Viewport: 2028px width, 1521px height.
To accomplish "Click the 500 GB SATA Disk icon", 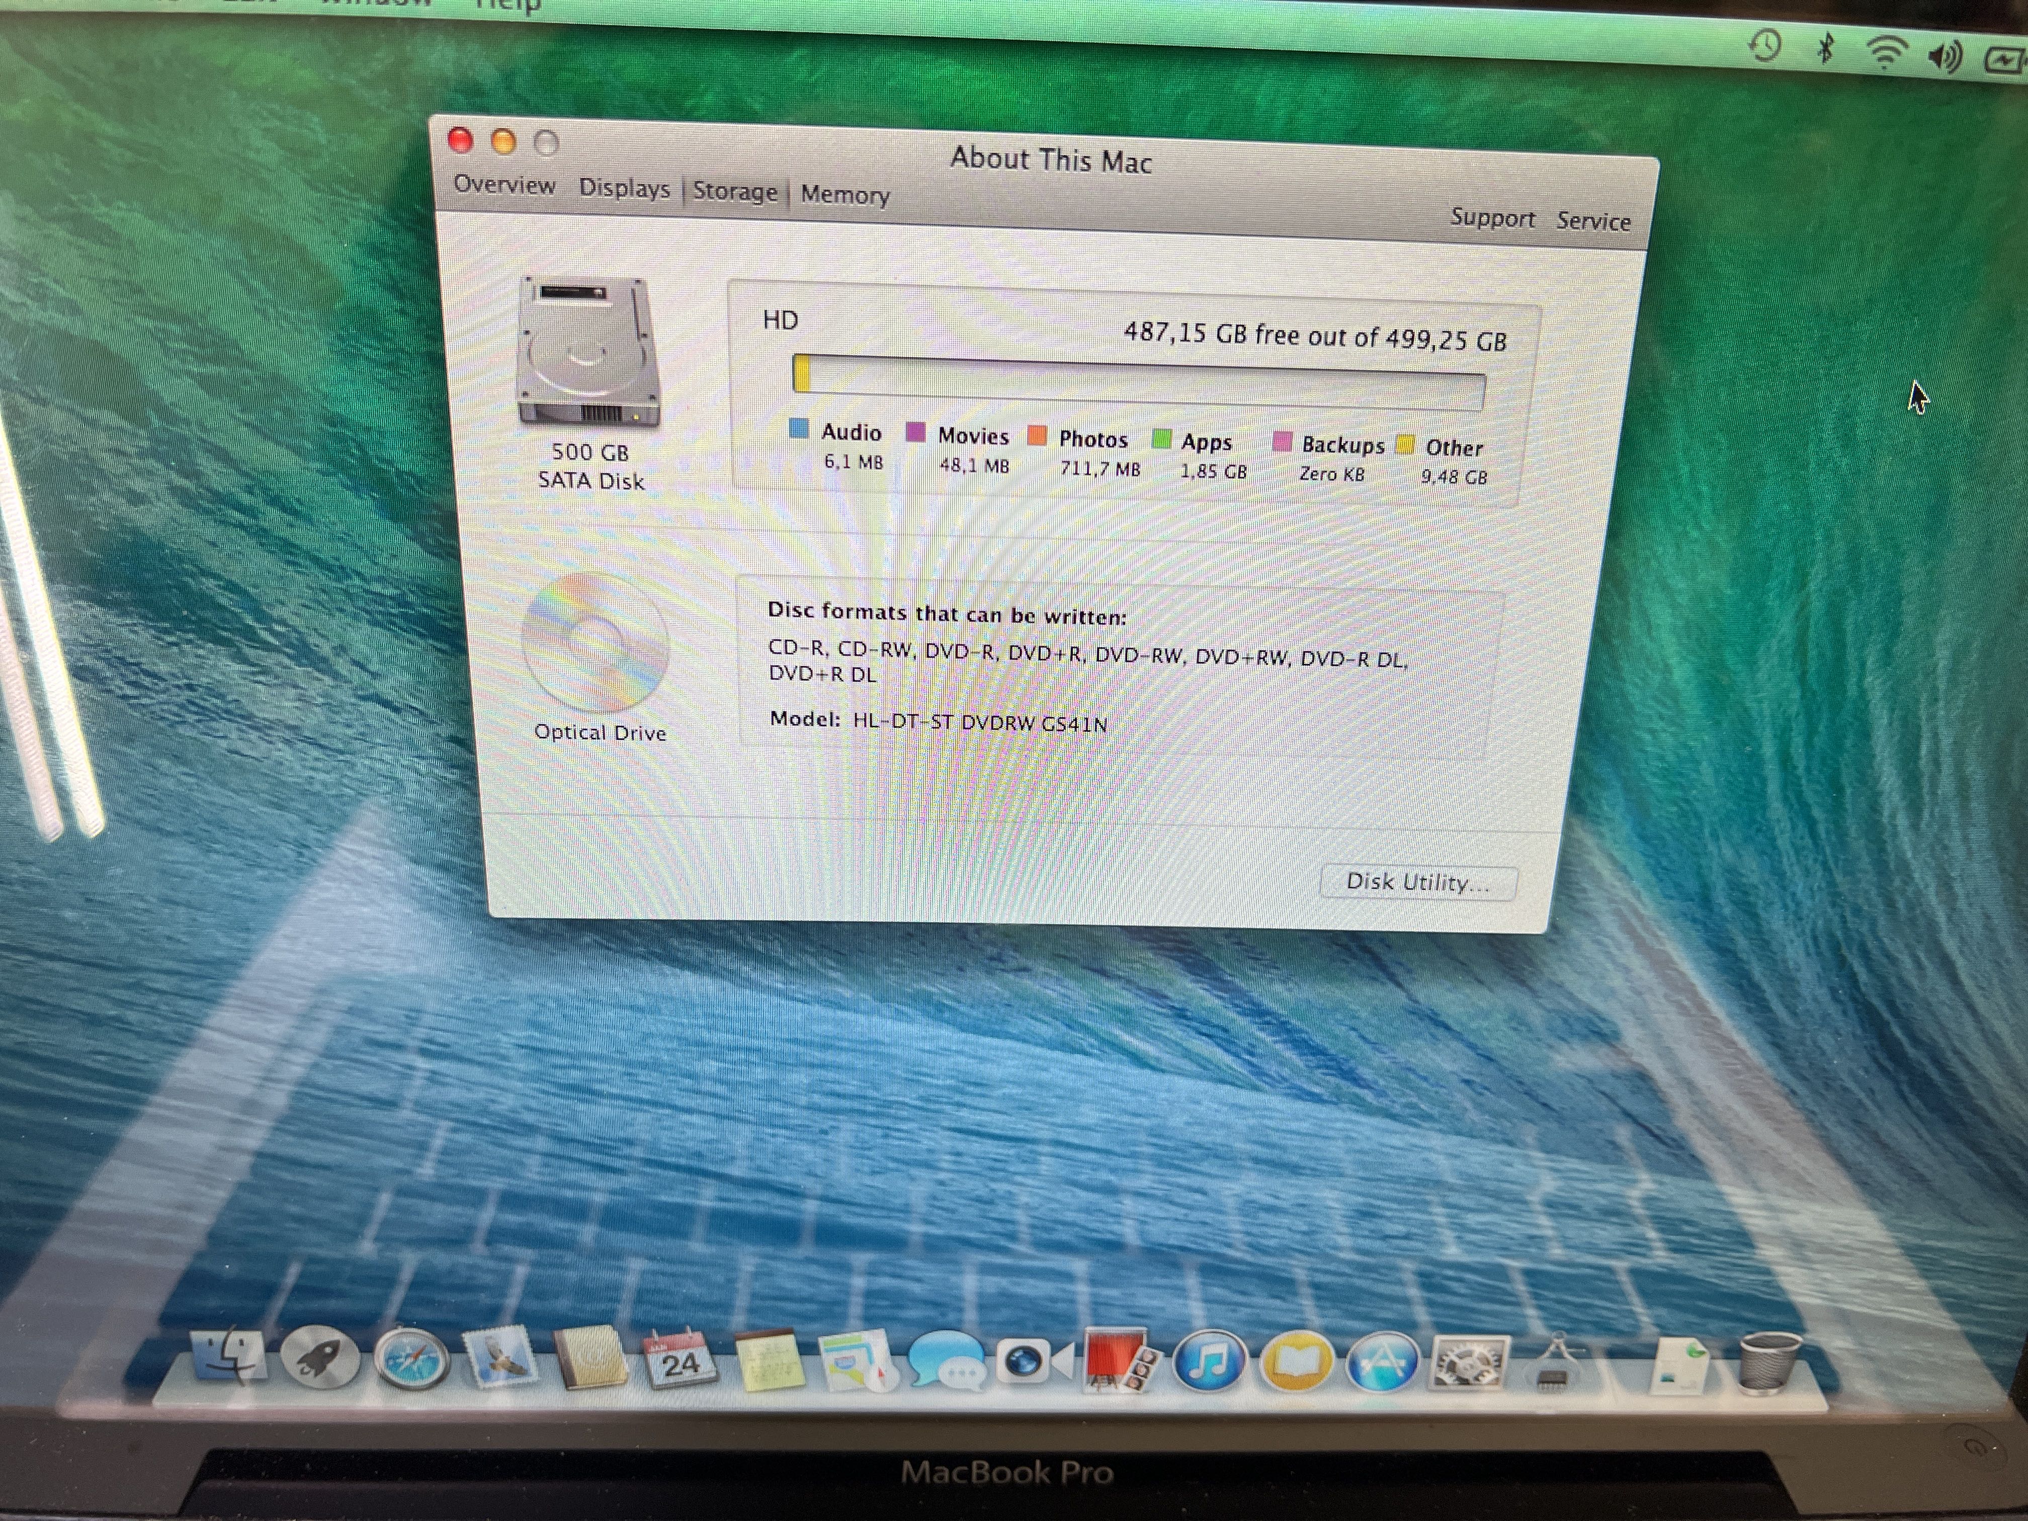I will pyautogui.click(x=588, y=353).
